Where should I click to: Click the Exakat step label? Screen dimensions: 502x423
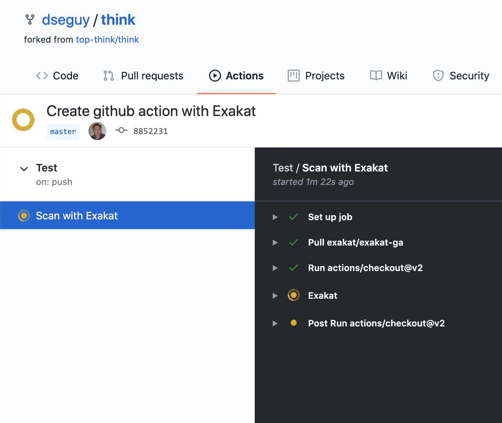323,296
